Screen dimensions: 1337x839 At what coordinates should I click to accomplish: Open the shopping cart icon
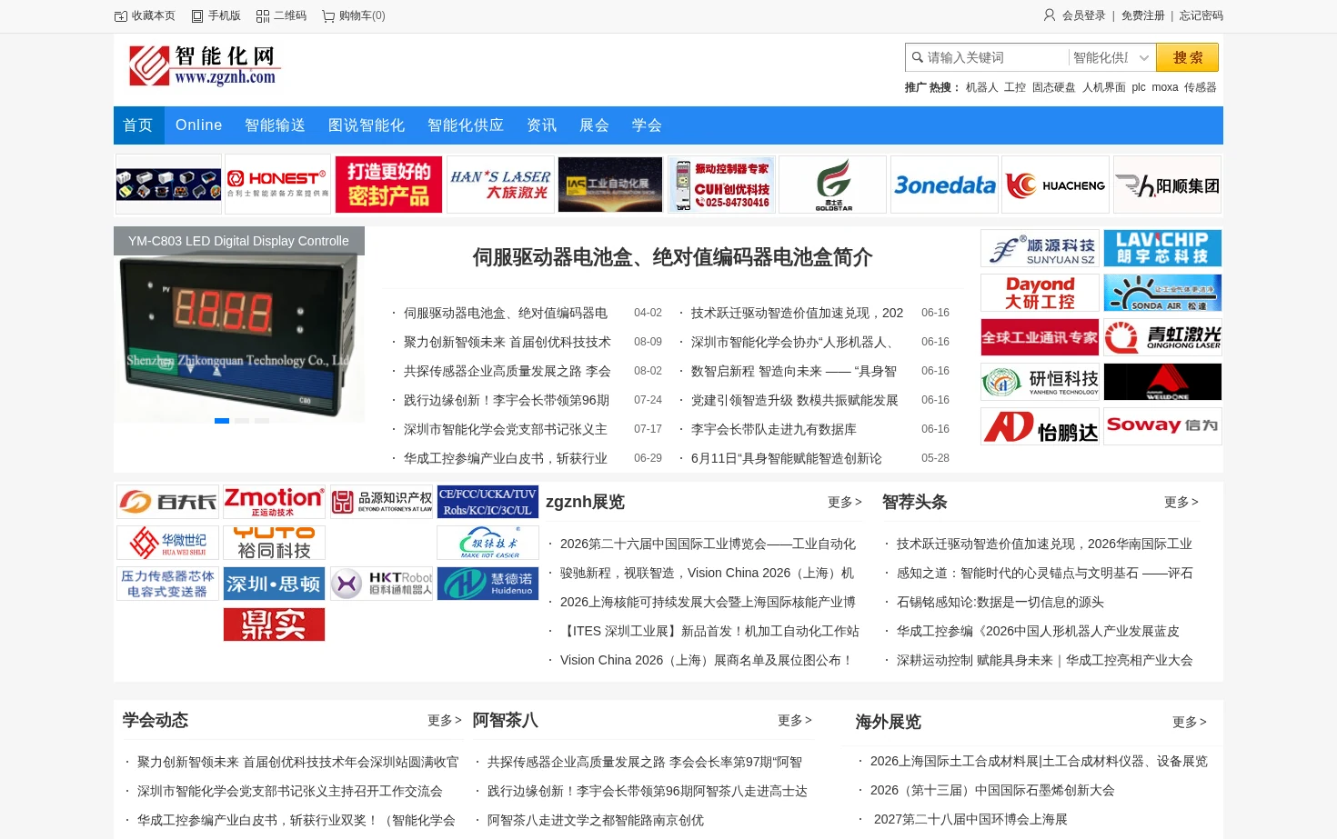(328, 16)
